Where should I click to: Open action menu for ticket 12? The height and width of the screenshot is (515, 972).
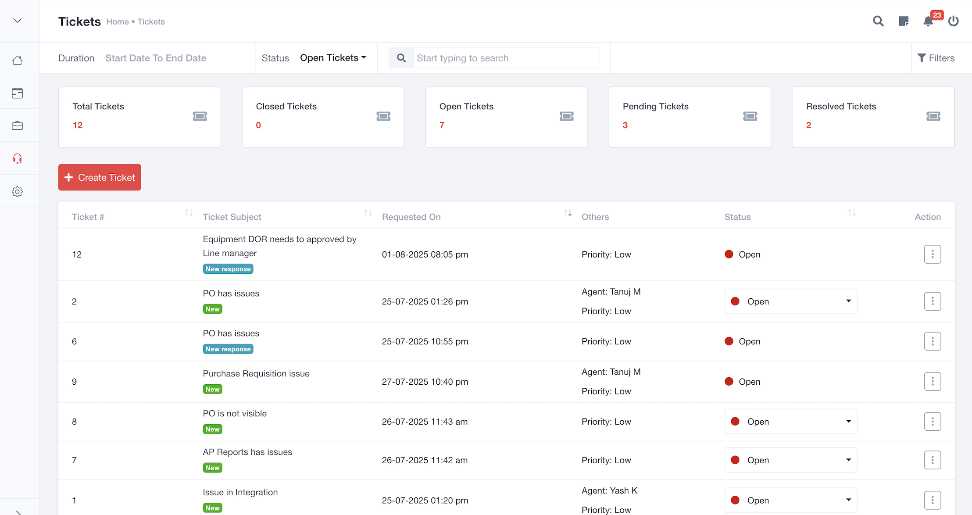[x=932, y=254]
